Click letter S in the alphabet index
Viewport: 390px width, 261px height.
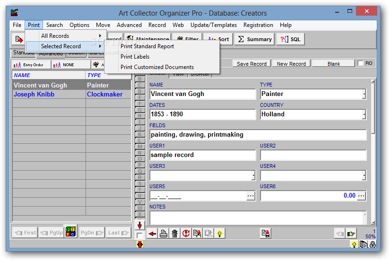[140, 183]
